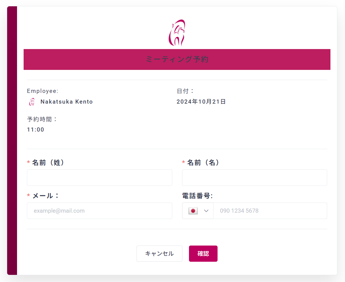Image resolution: width=345 pixels, height=282 pixels.
Task: Focus the 名前（姓） last name field
Action: (99, 178)
